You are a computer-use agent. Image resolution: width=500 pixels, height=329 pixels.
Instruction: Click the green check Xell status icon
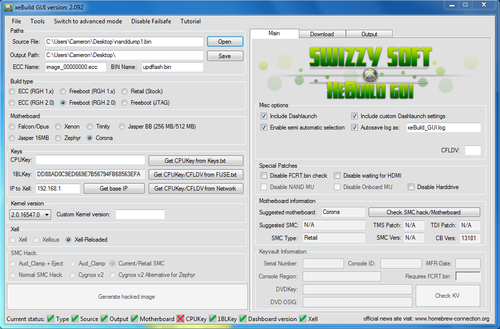303,319
